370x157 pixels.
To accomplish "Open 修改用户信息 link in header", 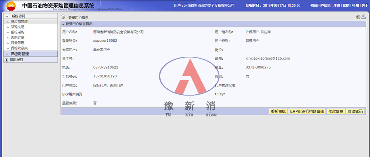I will 320,6.
